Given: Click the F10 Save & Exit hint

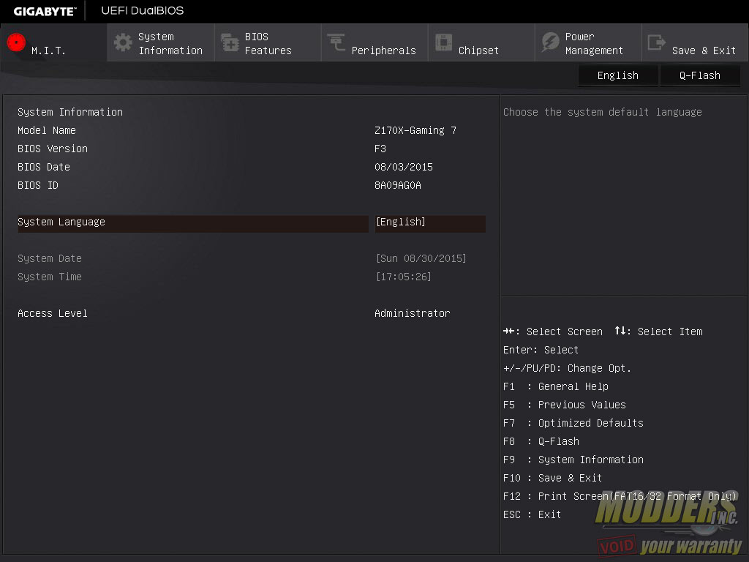Looking at the screenshot, I should pyautogui.click(x=553, y=478).
